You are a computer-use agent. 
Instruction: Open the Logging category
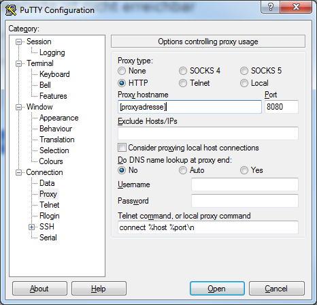click(x=52, y=52)
